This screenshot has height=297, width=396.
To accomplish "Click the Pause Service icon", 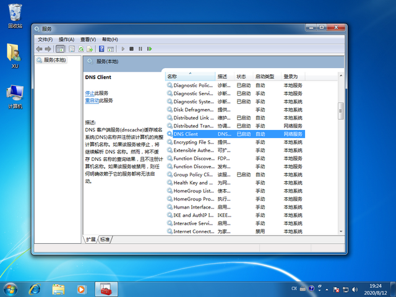I will pos(140,49).
